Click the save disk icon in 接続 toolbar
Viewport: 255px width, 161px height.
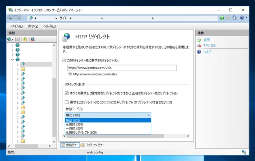pos(17,39)
